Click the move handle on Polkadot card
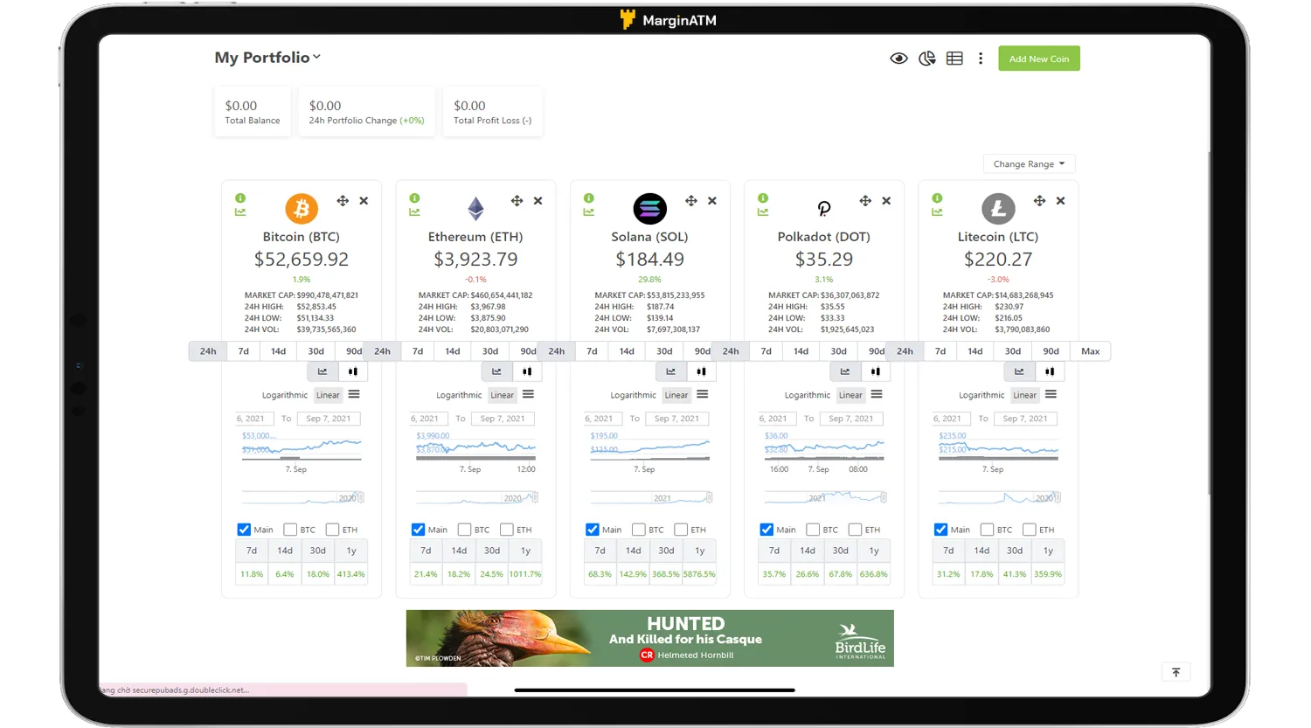Image resolution: width=1311 pixels, height=728 pixels. pos(865,201)
